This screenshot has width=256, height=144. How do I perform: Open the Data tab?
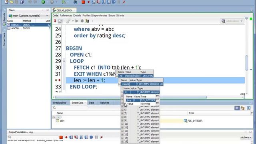click(92, 103)
